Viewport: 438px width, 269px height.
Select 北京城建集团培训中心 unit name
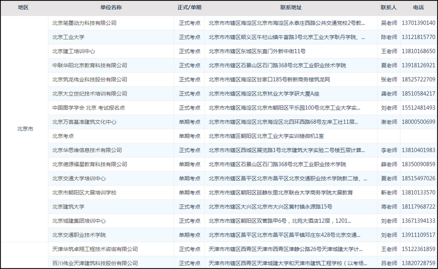tap(79, 221)
